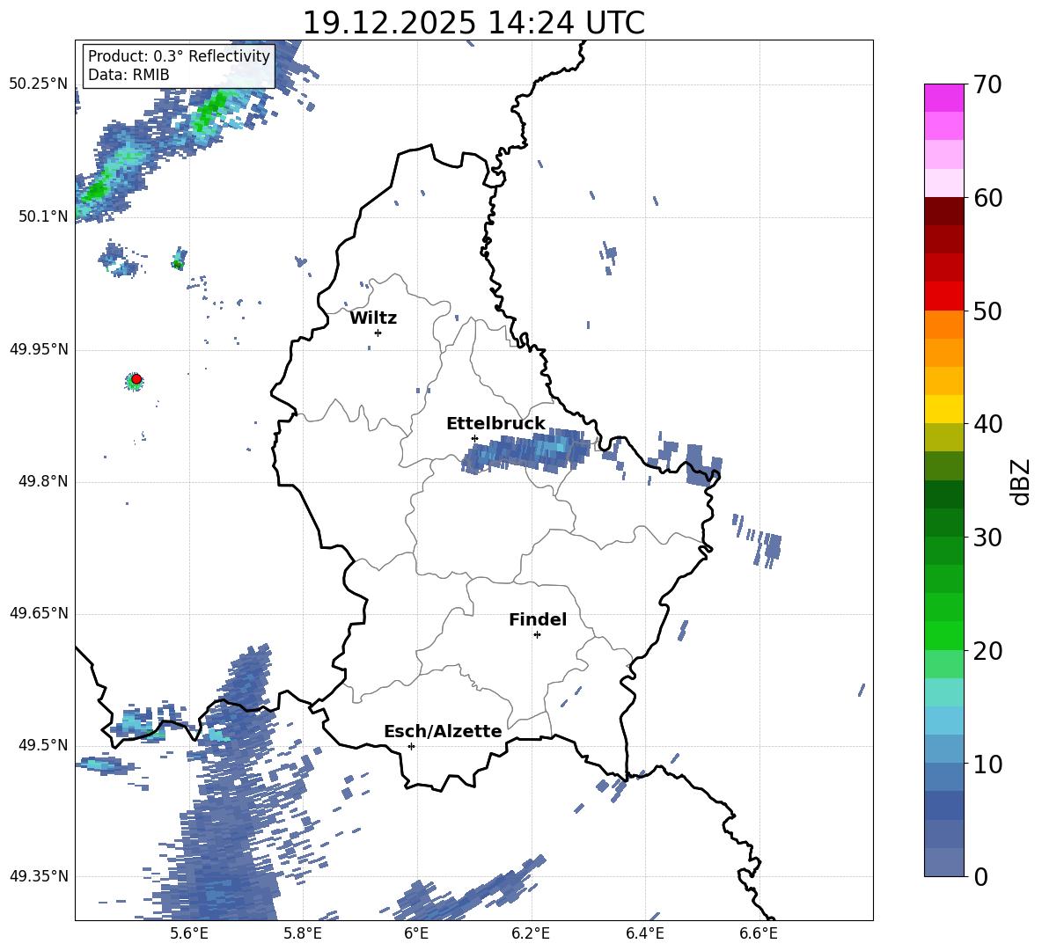Click the 49.5°N latitude label
Image resolution: width=1042 pixels, height=951 pixels.
(x=43, y=745)
